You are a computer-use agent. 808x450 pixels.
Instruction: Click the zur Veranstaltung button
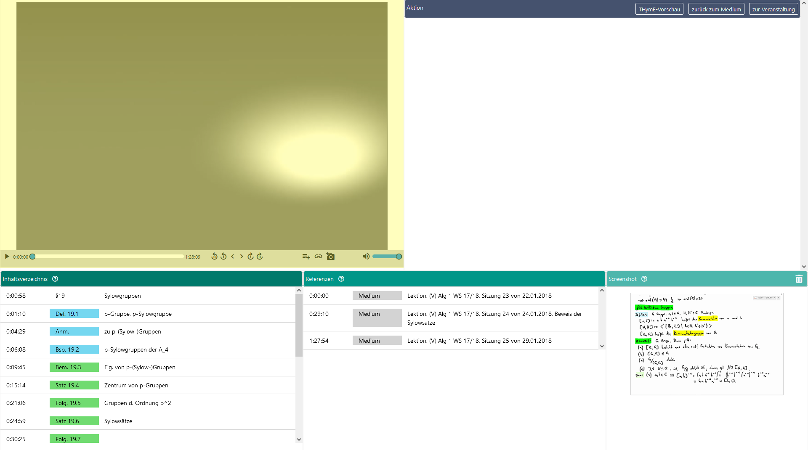pos(773,9)
